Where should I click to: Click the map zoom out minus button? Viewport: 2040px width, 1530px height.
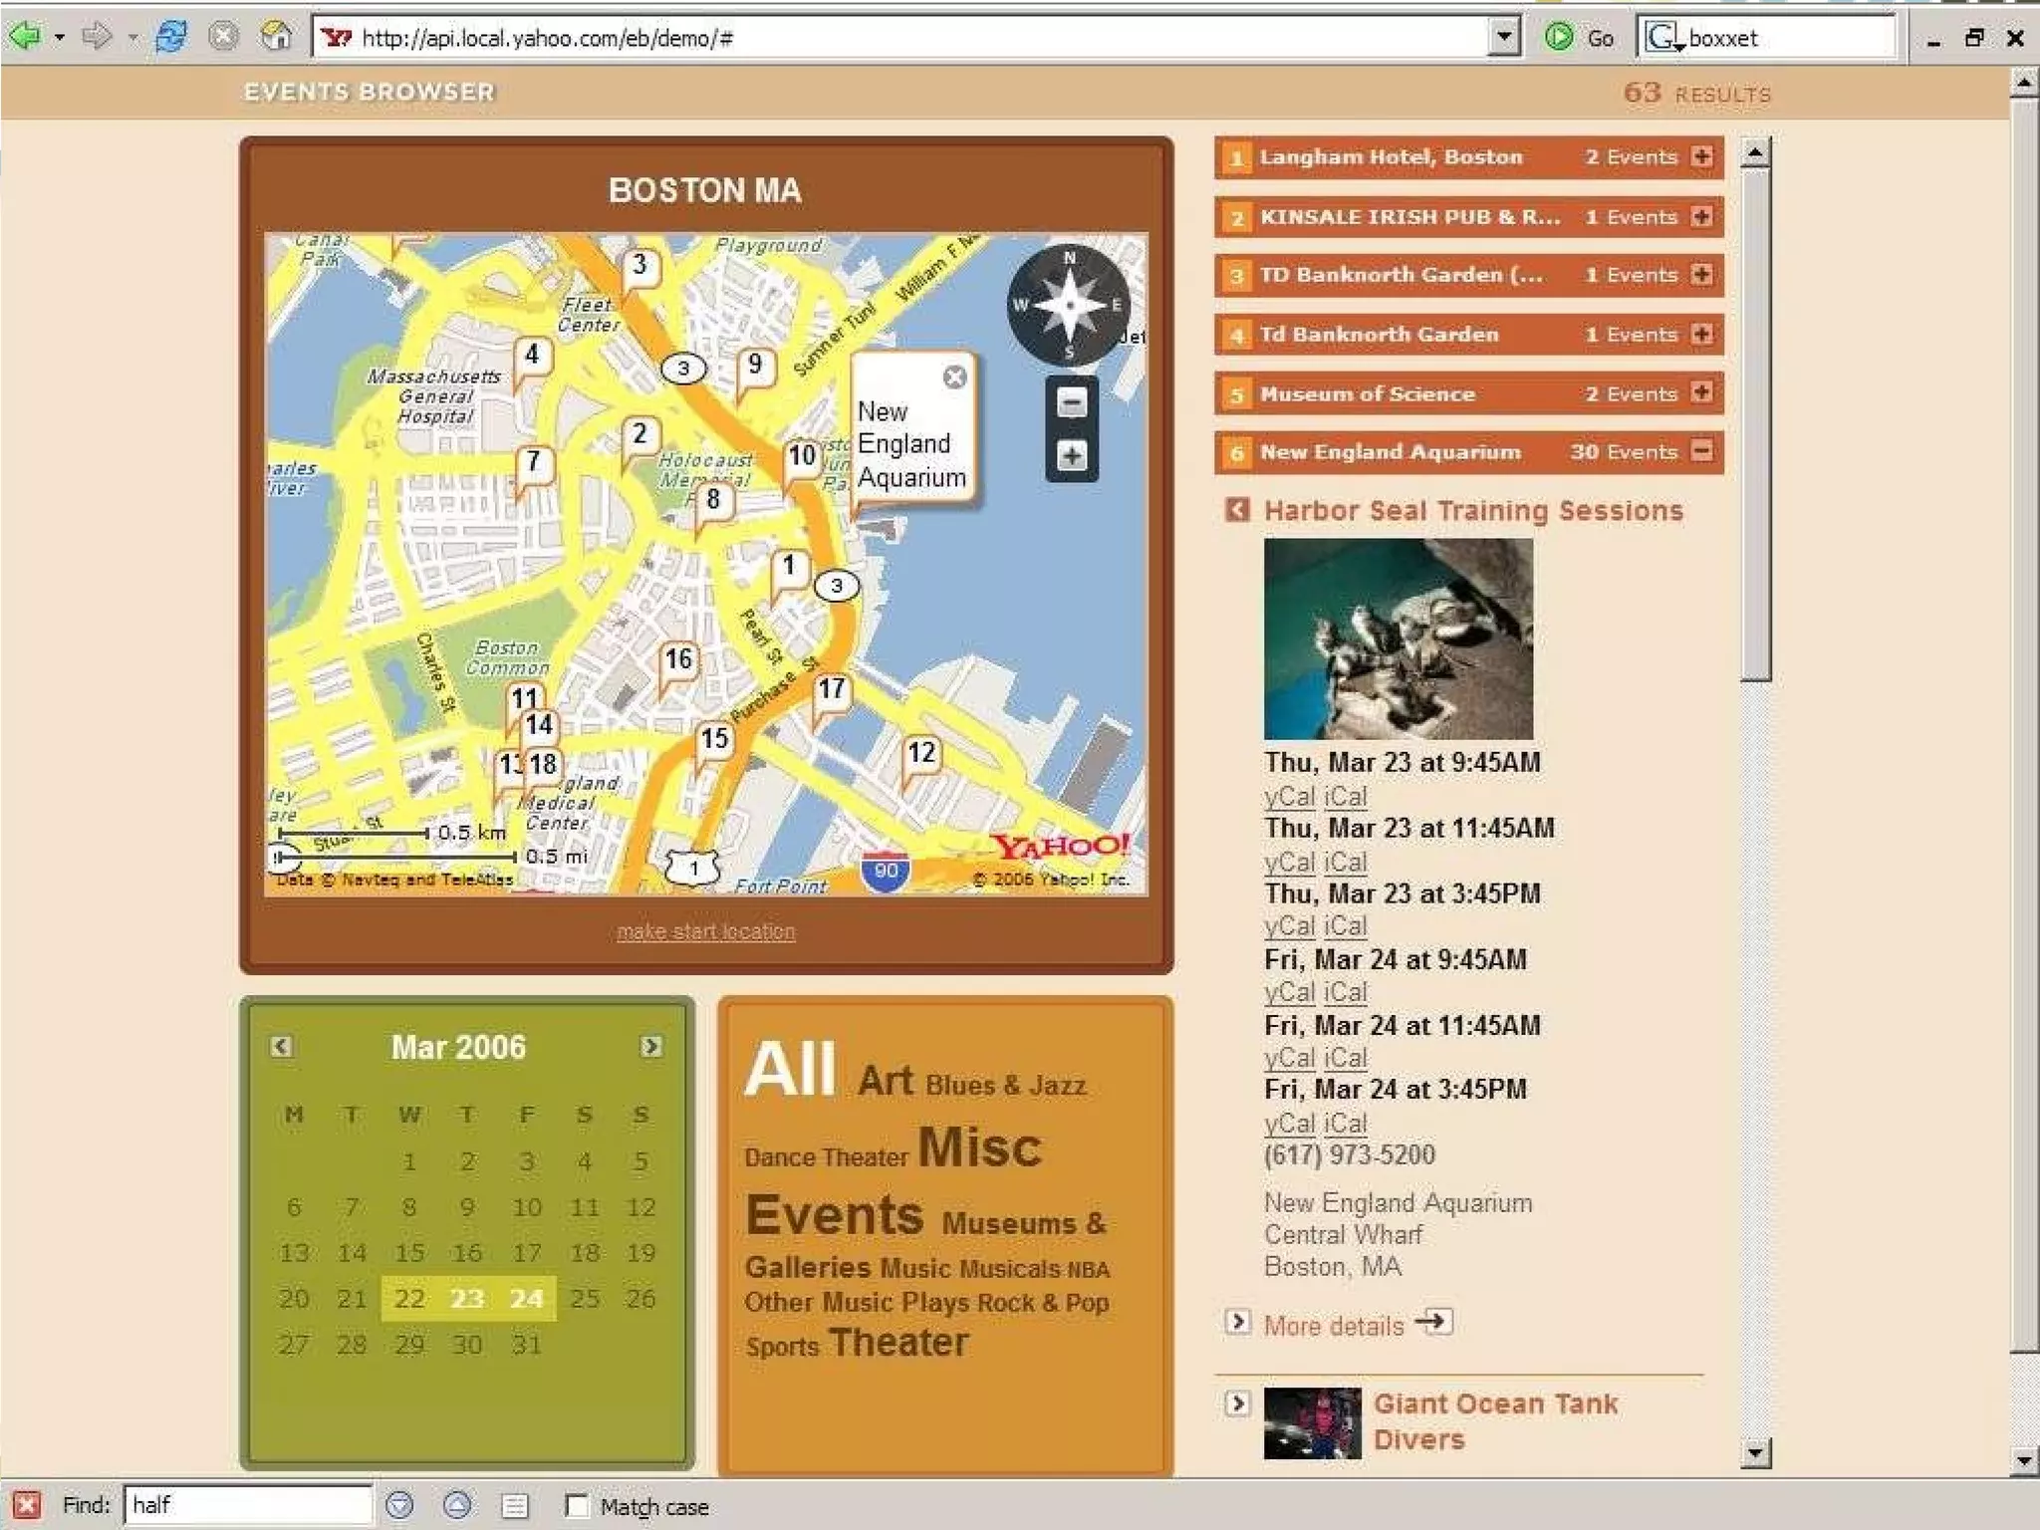(1071, 403)
